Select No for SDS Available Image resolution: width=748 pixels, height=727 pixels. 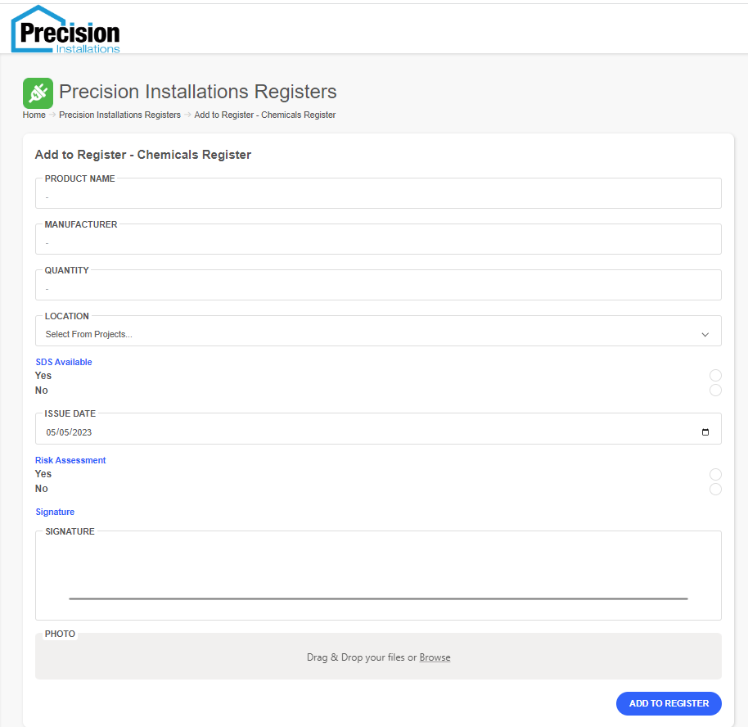(715, 391)
